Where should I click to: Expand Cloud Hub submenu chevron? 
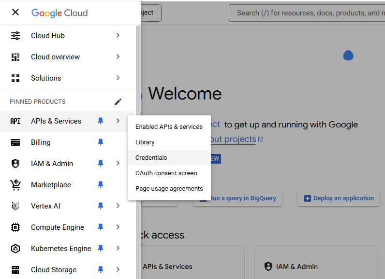tap(118, 36)
